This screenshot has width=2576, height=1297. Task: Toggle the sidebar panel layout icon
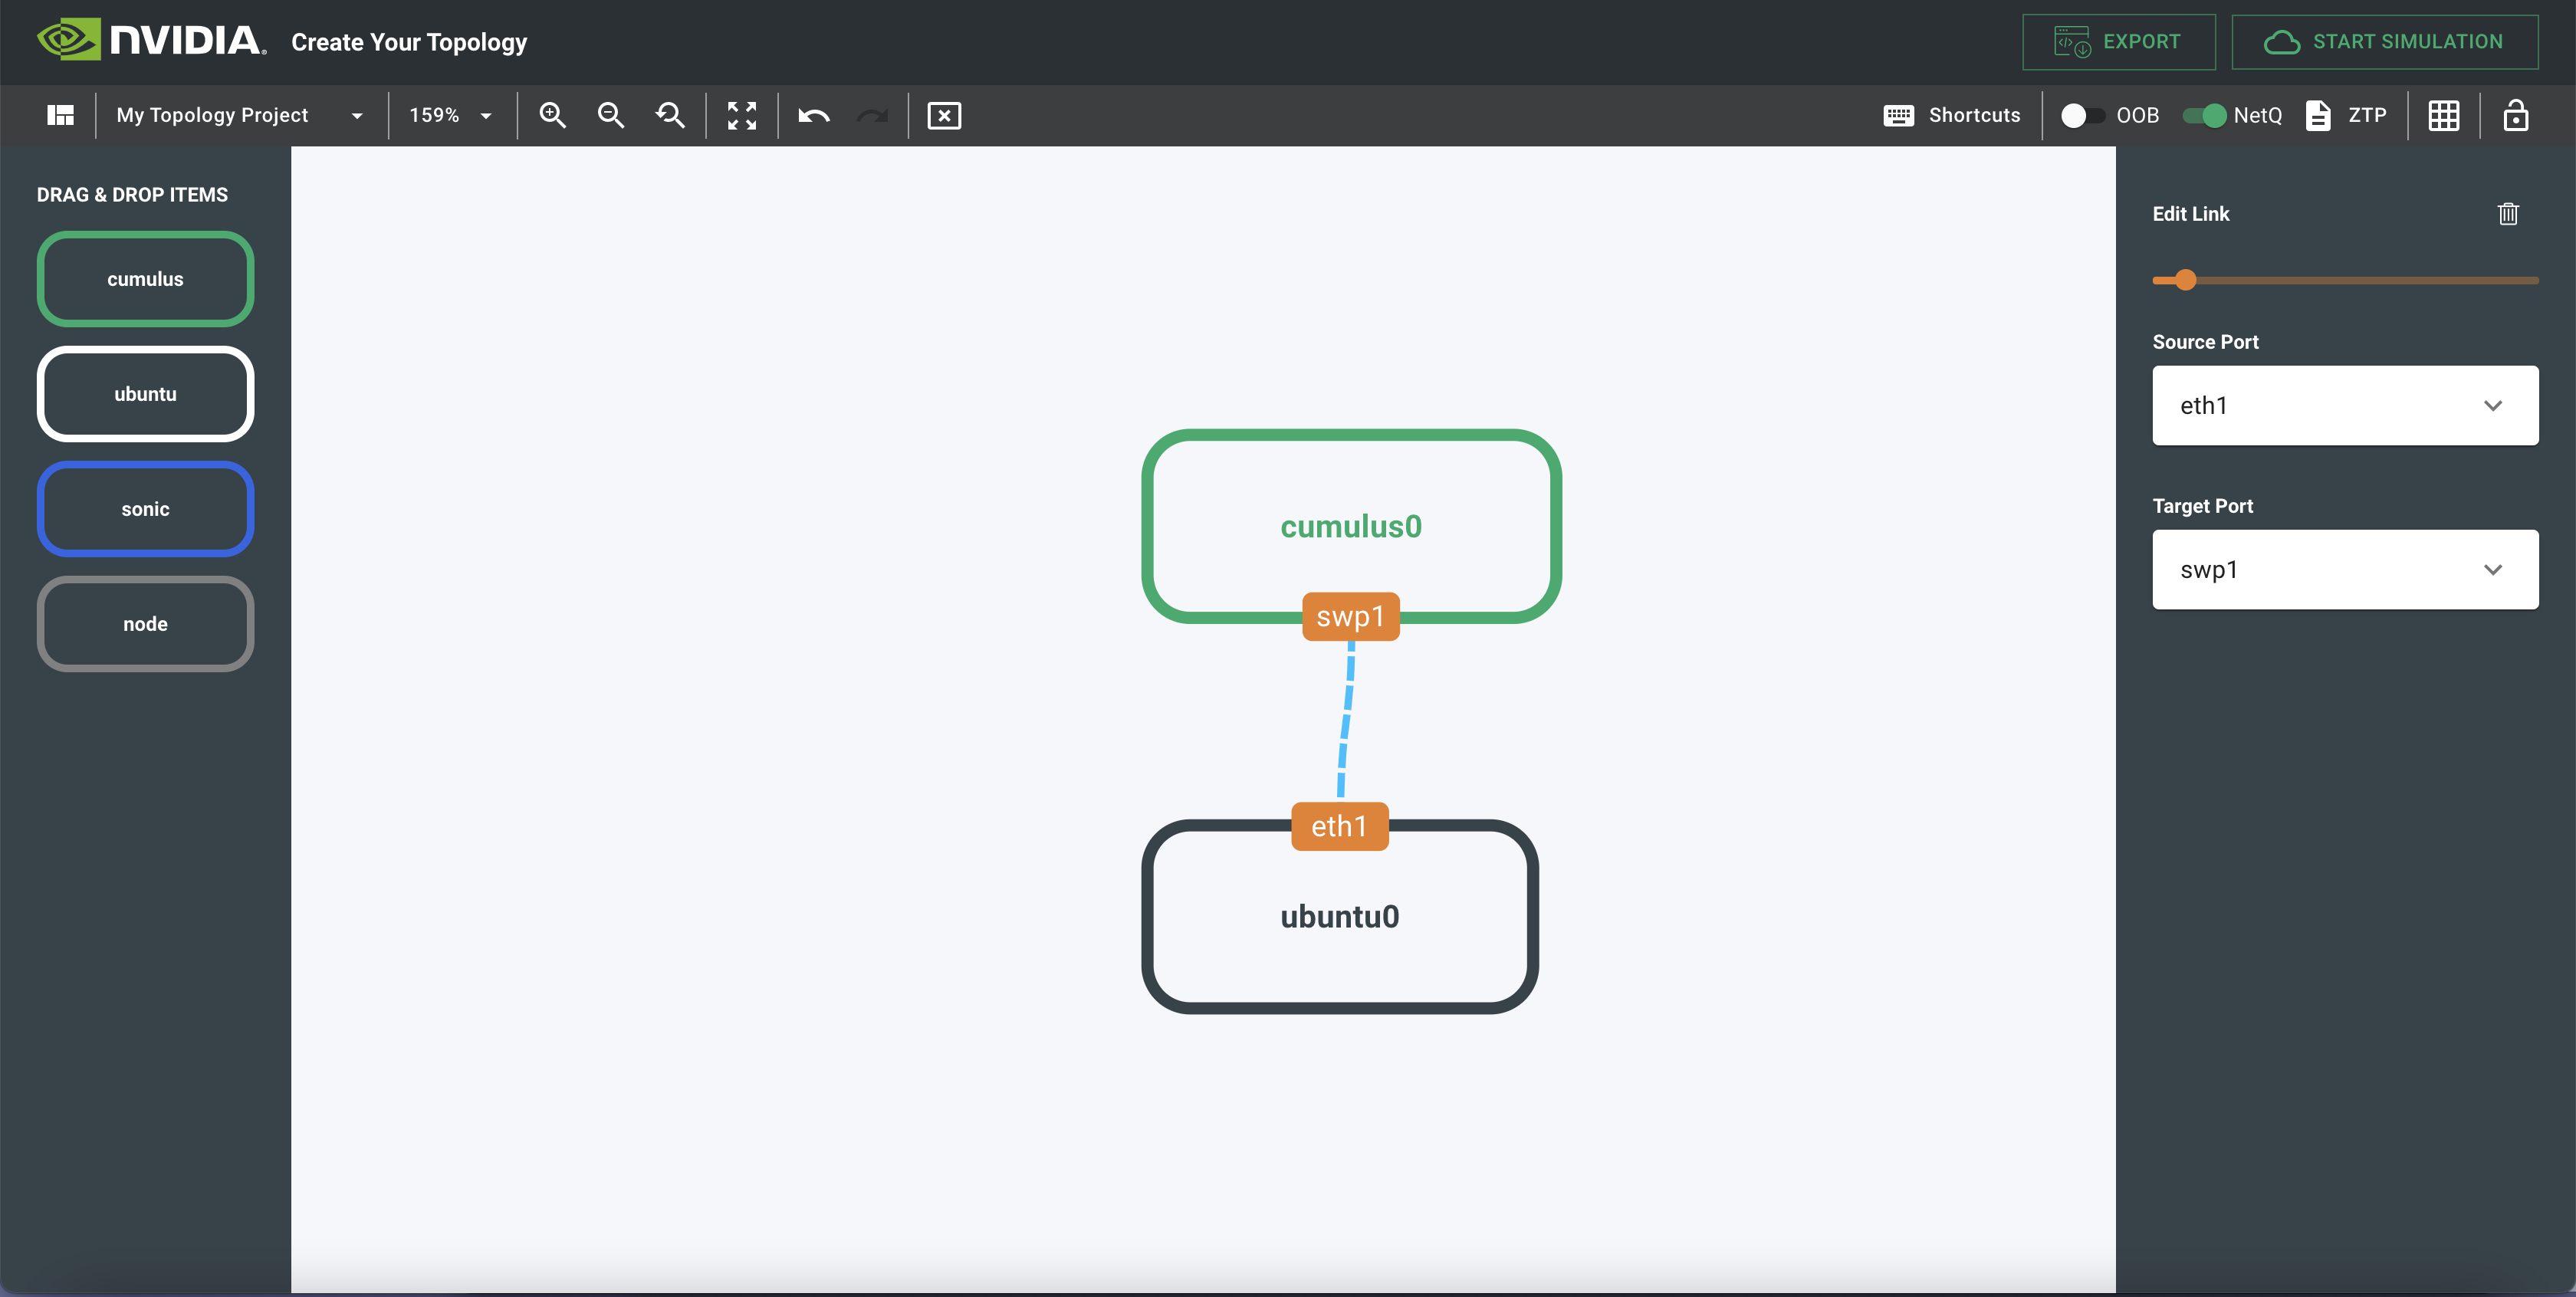point(60,115)
